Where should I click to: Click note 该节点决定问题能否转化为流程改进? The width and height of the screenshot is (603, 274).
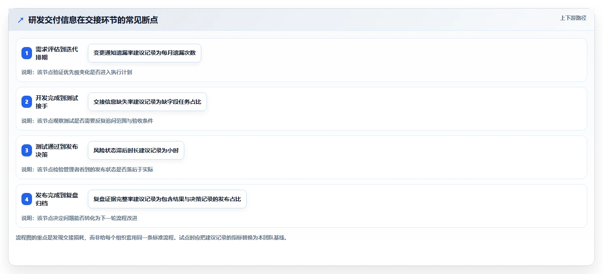79,218
